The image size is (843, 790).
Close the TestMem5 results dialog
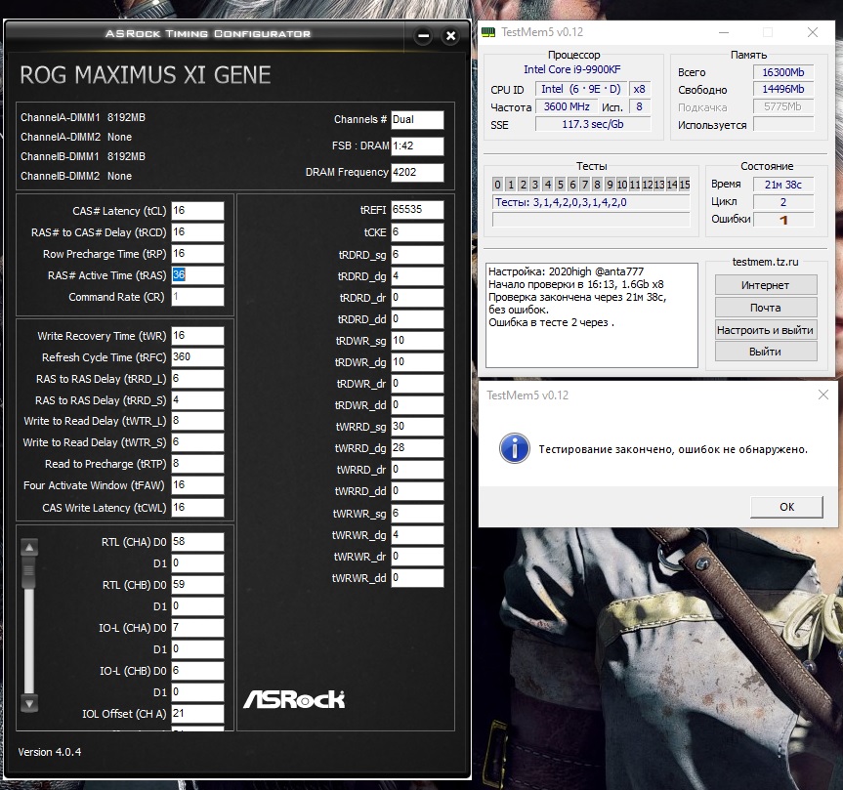(x=823, y=395)
